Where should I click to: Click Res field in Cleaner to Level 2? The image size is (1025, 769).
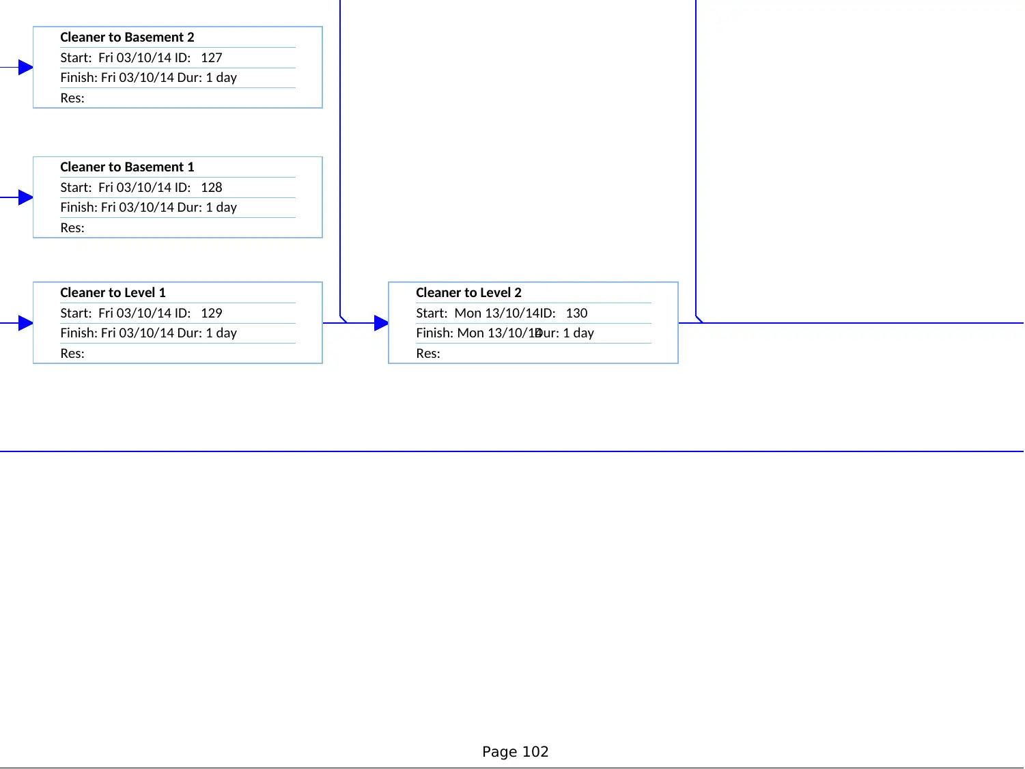pos(533,353)
